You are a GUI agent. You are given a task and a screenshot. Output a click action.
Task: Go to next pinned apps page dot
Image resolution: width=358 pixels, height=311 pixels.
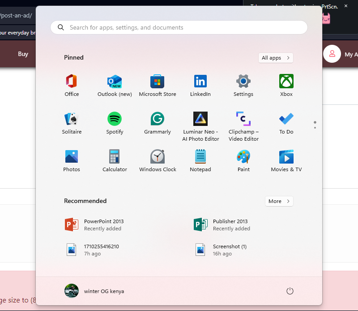pyautogui.click(x=315, y=128)
